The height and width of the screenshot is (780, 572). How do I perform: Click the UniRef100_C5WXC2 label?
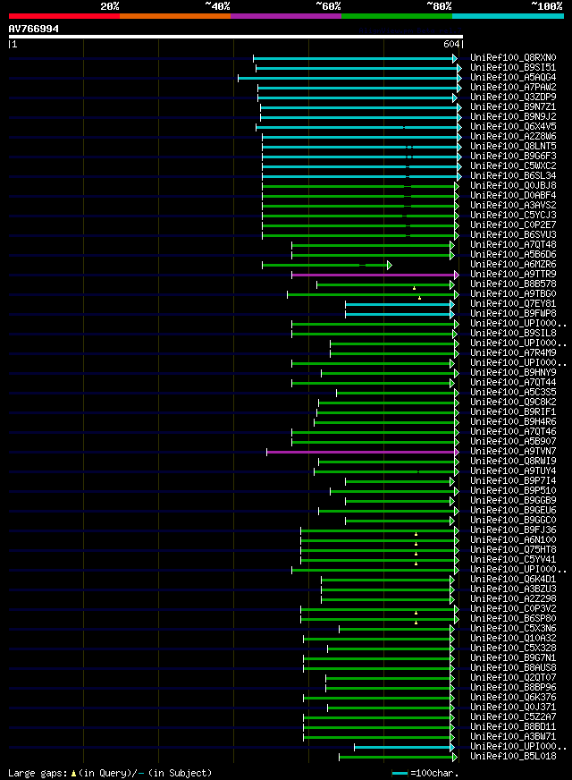(x=513, y=166)
